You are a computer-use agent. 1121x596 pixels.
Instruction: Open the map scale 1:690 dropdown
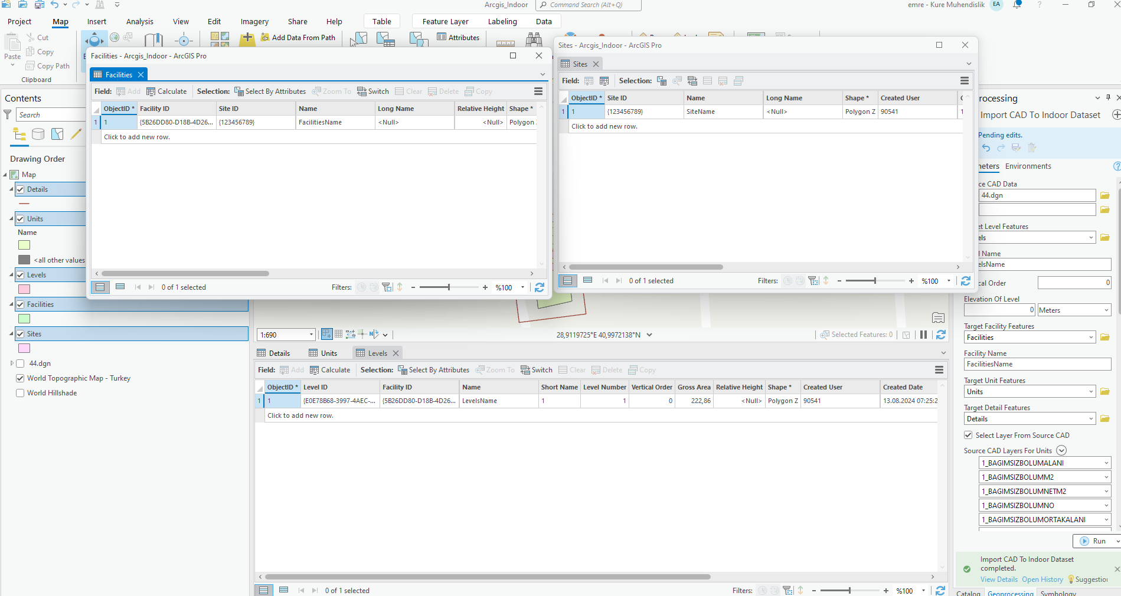pyautogui.click(x=311, y=335)
